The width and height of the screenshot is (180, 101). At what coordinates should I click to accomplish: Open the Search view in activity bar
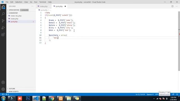click(3, 14)
